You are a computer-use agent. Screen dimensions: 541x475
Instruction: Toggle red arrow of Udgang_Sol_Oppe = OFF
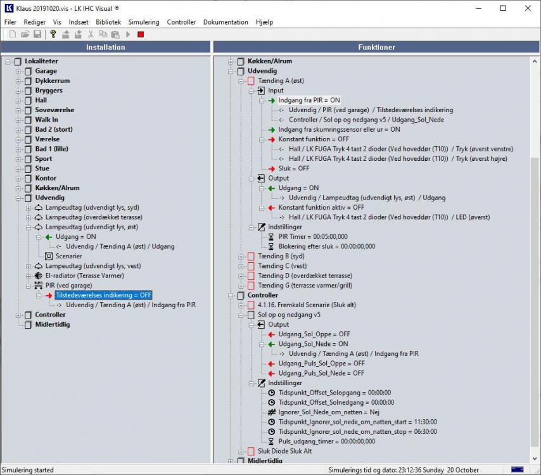pos(272,334)
